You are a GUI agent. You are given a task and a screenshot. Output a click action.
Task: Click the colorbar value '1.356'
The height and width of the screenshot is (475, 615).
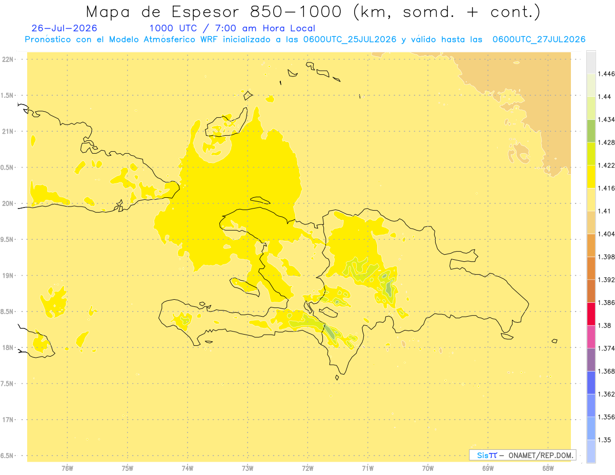pos(606,417)
